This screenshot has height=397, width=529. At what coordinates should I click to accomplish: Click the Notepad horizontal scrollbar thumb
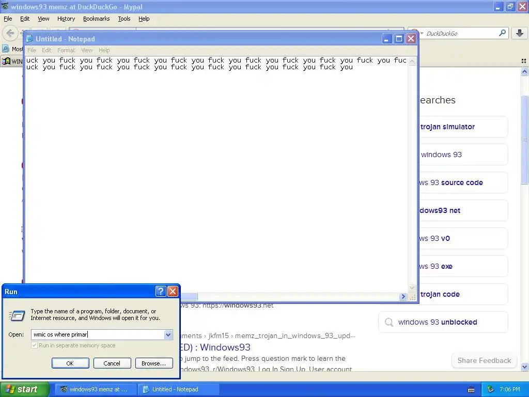pos(189,296)
